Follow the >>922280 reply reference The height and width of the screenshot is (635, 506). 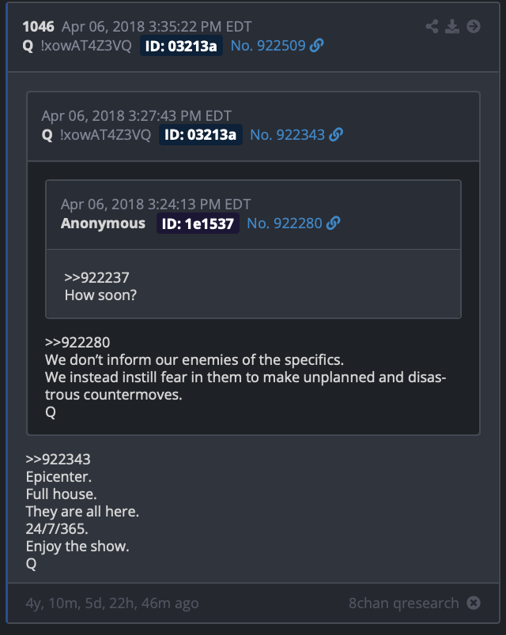point(77,342)
